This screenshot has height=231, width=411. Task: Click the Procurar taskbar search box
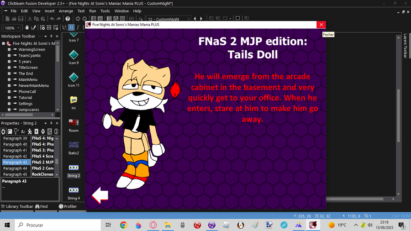coord(58,225)
